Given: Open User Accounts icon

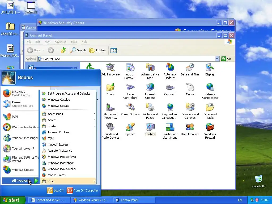Looking at the screenshot, I should tap(190, 129).
